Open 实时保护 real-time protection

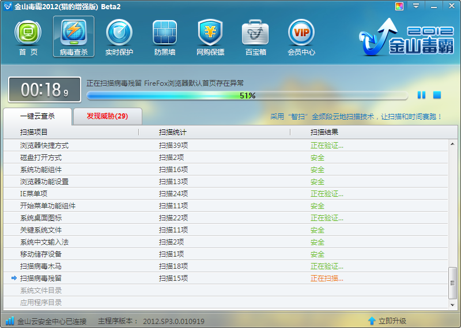point(119,37)
